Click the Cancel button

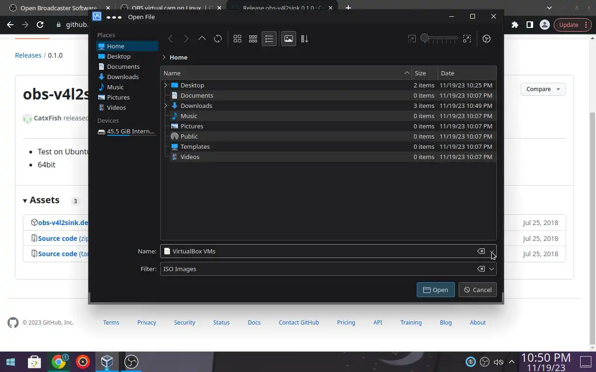tap(478, 290)
